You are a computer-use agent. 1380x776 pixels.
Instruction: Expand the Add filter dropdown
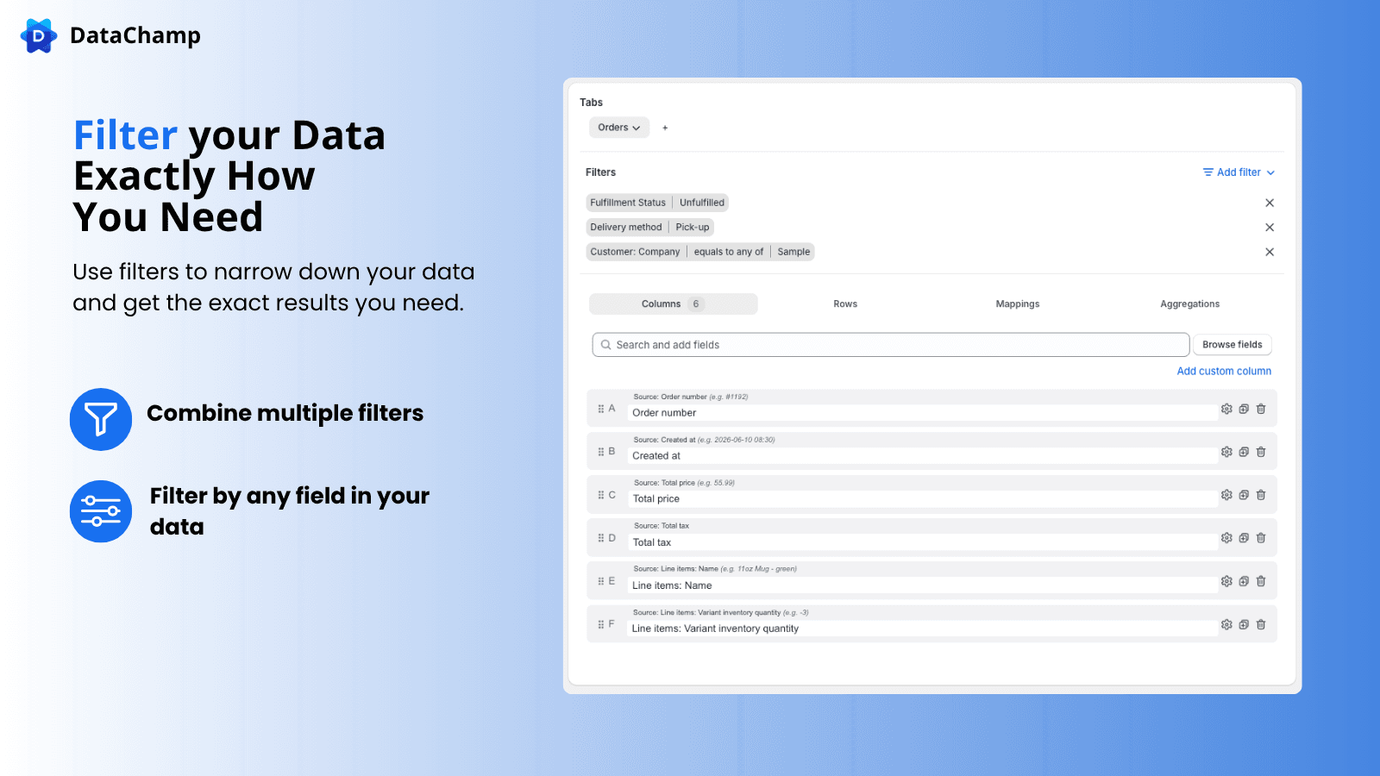pyautogui.click(x=1239, y=172)
